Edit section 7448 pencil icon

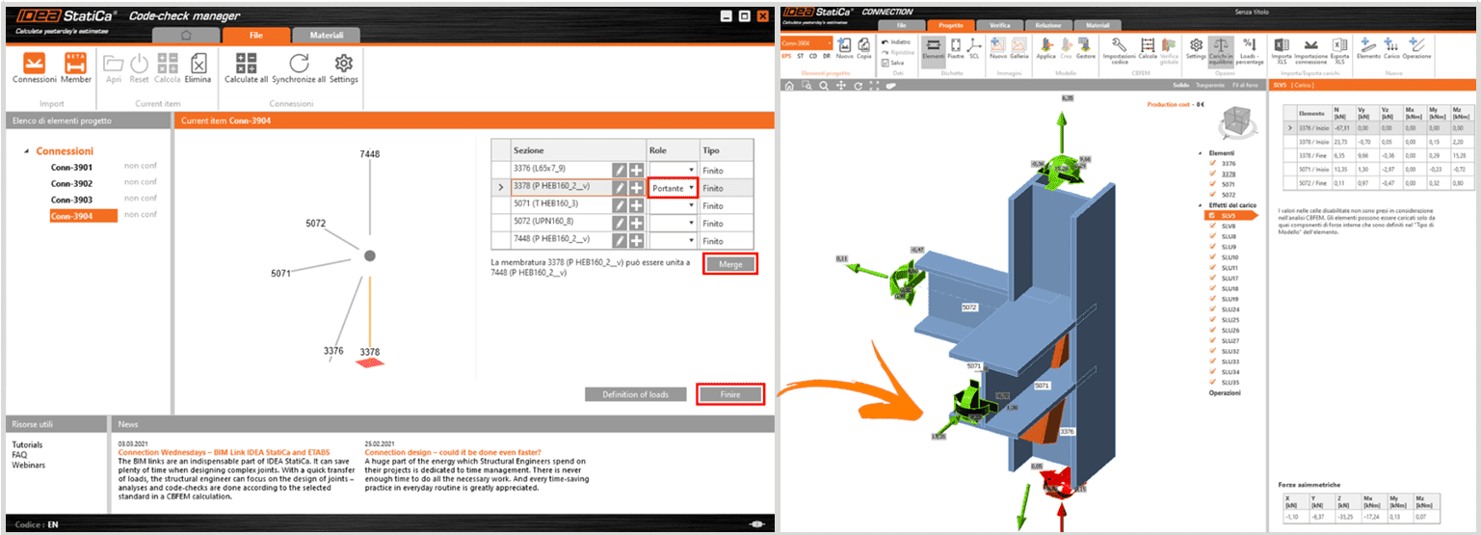620,240
